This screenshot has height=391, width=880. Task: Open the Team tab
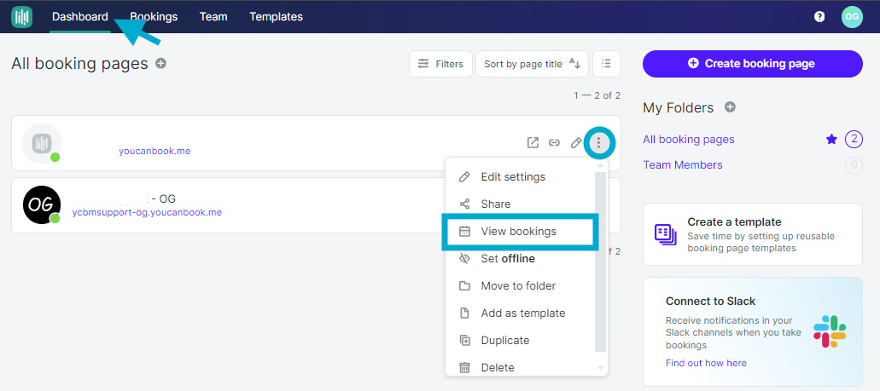pyautogui.click(x=213, y=17)
